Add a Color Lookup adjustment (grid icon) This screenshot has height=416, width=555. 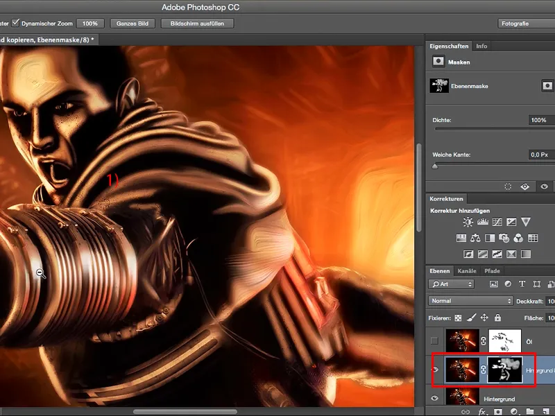tap(533, 238)
